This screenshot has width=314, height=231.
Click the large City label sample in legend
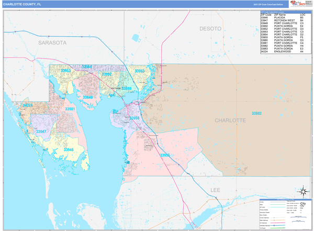(x=301, y=203)
